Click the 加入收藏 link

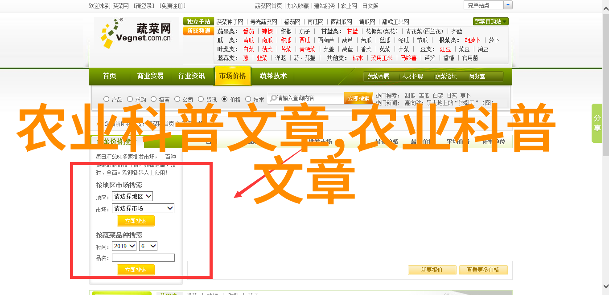[x=298, y=6]
